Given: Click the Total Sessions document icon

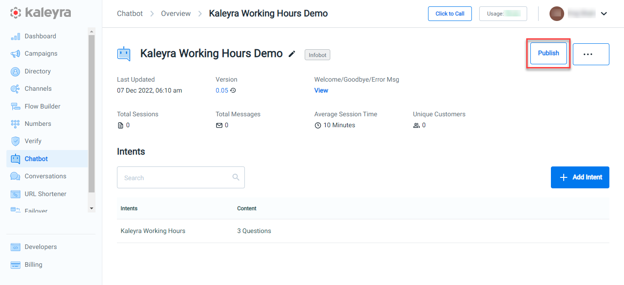Looking at the screenshot, I should click(121, 125).
